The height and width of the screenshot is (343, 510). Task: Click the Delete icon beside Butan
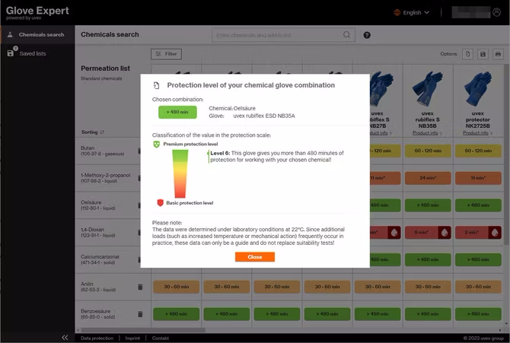tap(140, 151)
